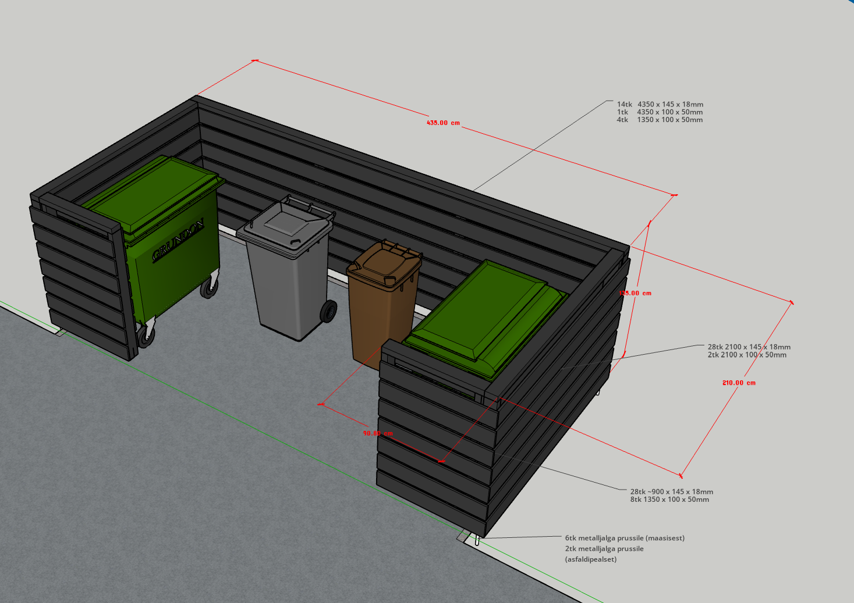Click the GRUNDON lettering on the green container

point(178,241)
